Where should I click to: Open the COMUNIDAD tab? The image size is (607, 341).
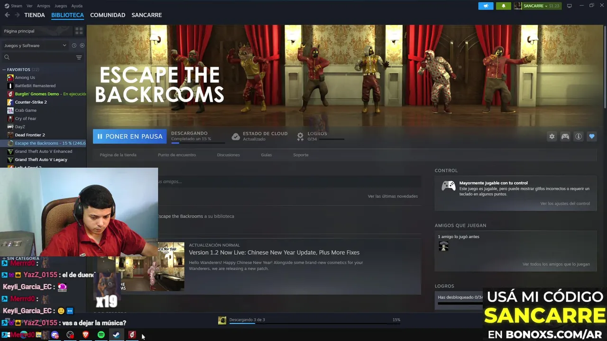pyautogui.click(x=108, y=15)
